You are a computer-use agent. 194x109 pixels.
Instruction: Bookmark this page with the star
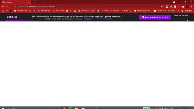pos(162,7)
